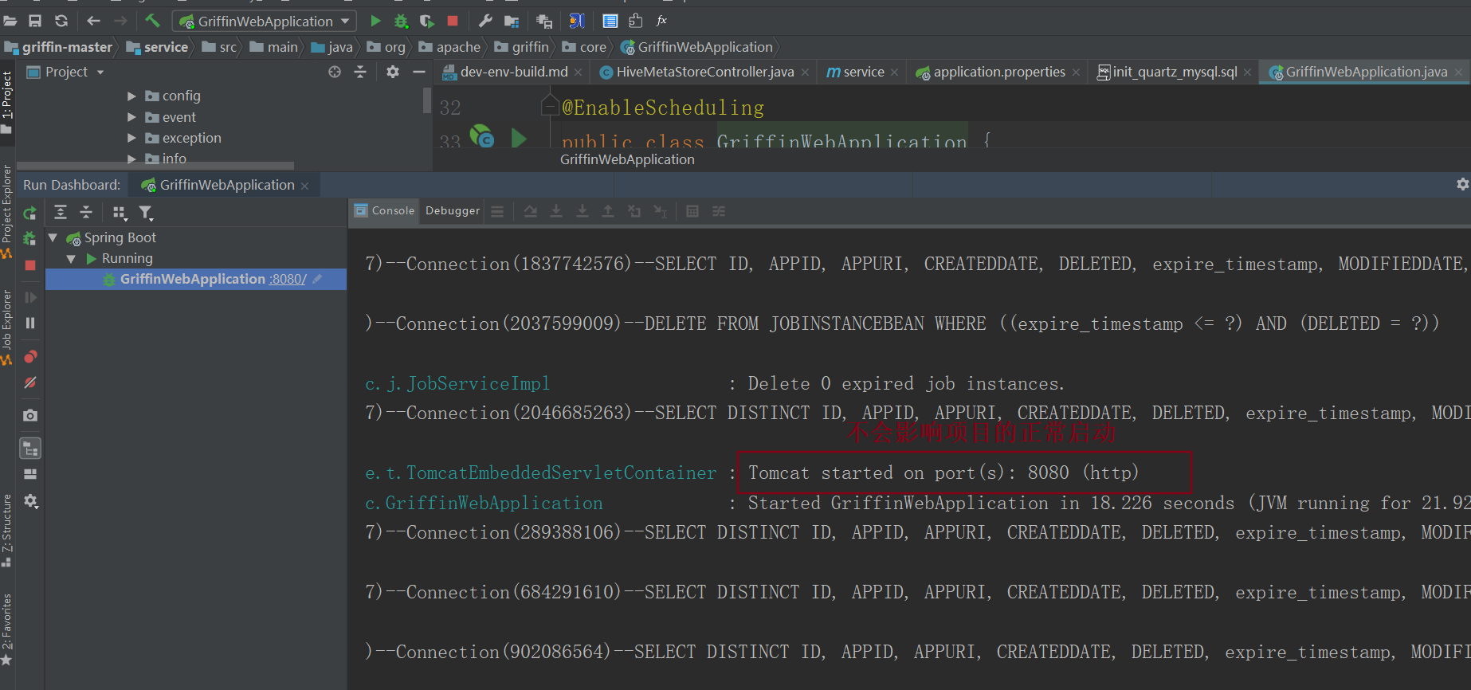This screenshot has height=690, width=1471.
Task: Switch to the Console tab
Action: [385, 210]
